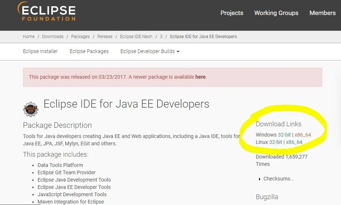Image resolution: width=341 pixels, height=205 pixels.
Task: Open Eclipse IDE Neon breadcrumb
Action: pos(136,37)
